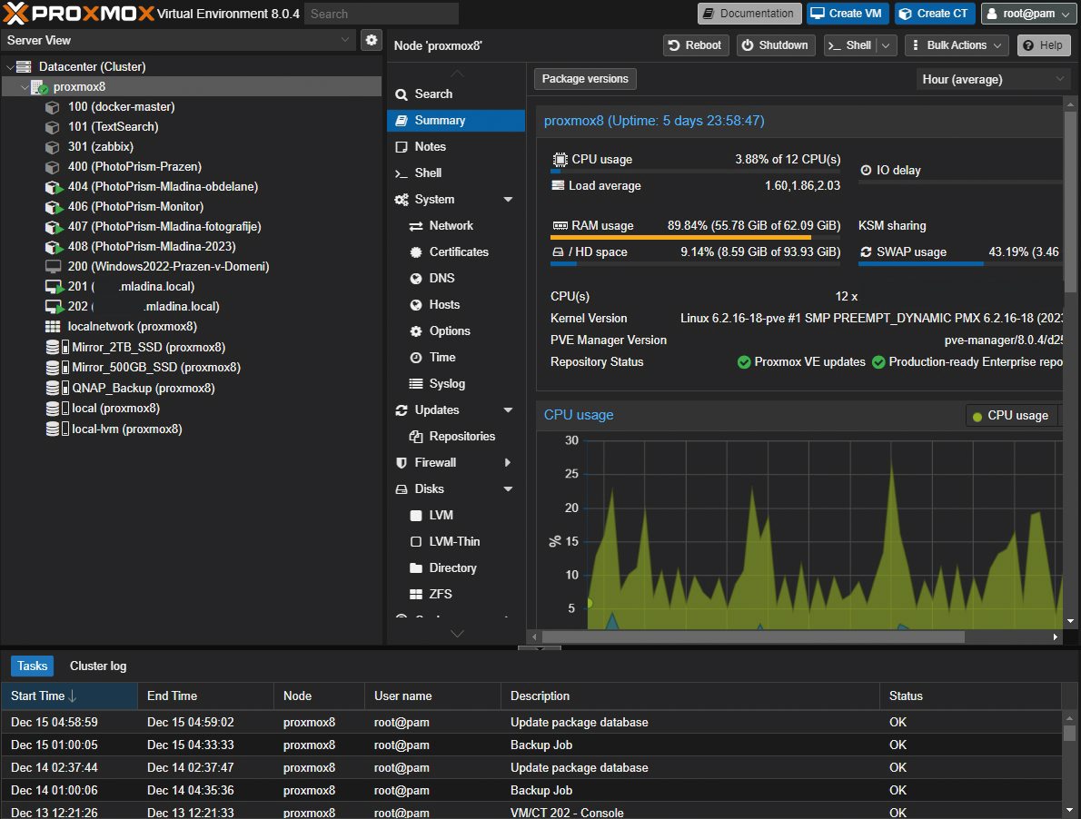This screenshot has height=819, width=1081.
Task: Click the Network icon in menu
Action: [x=416, y=226]
